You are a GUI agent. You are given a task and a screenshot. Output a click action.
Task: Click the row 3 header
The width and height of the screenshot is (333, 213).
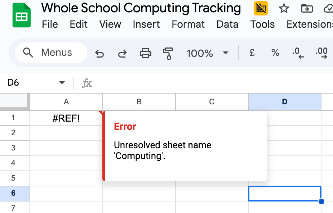[x=13, y=148]
